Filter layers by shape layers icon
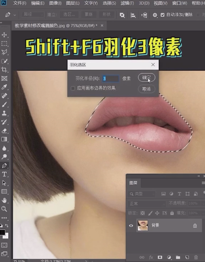Image resolution: width=205 pixels, height=262 pixels. (188, 194)
